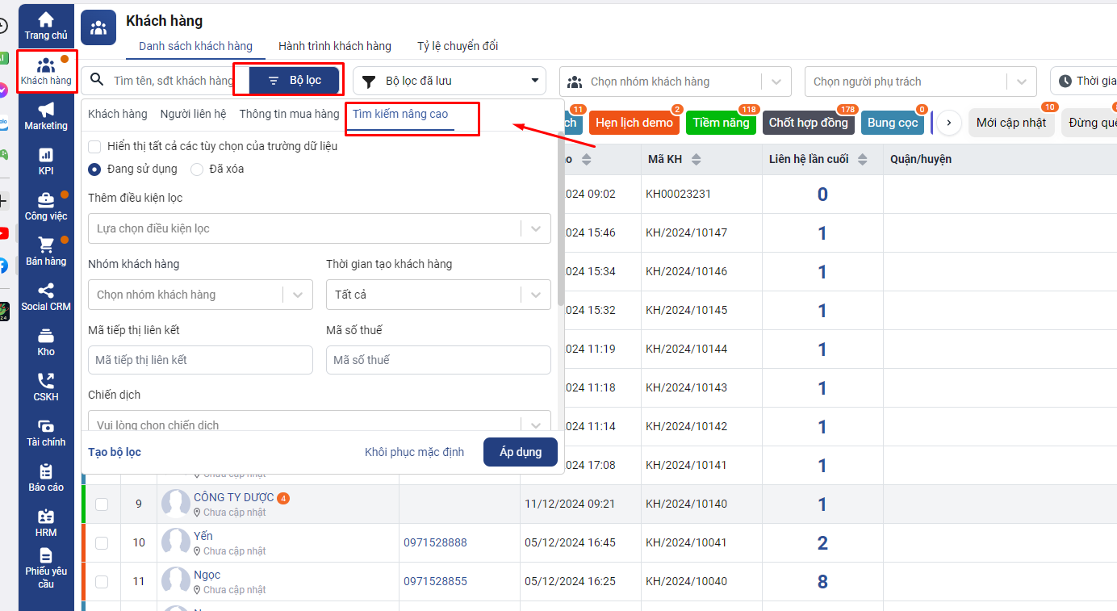Switch to 'Thông tin mua hàng' filter tab
Viewport: 1117px width, 611px height.
289,114
